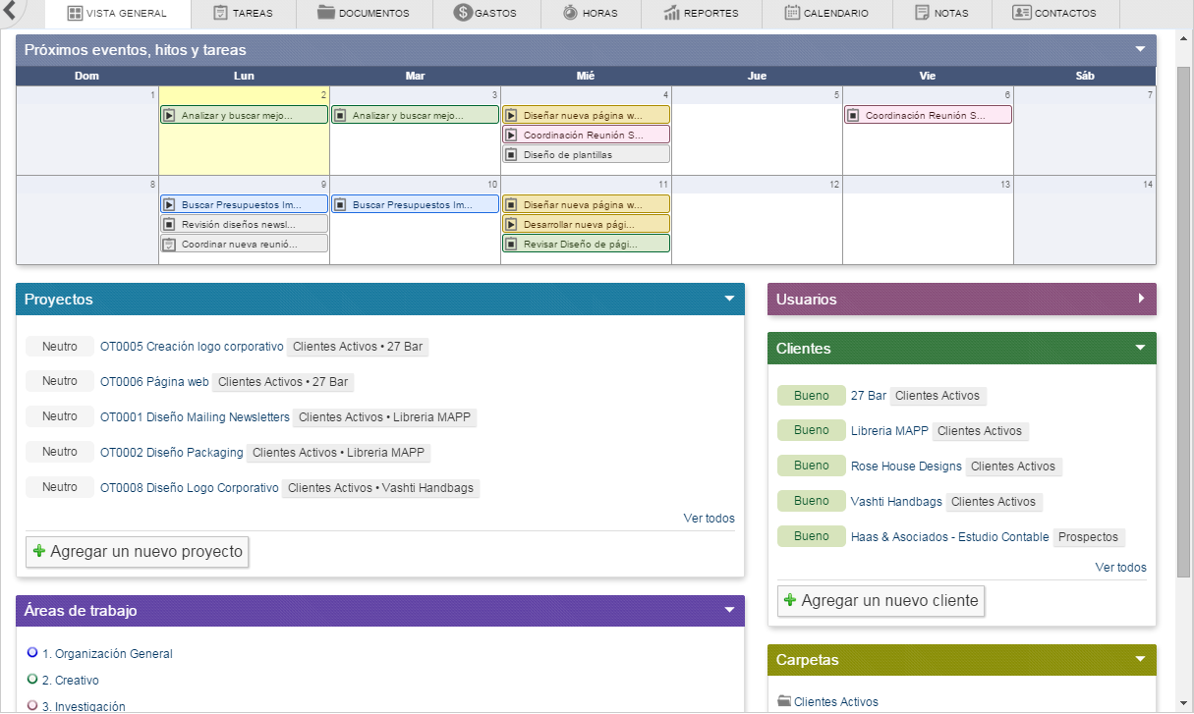The height and width of the screenshot is (714, 1194).
Task: Click the Contactos card icon
Action: click(x=1021, y=13)
